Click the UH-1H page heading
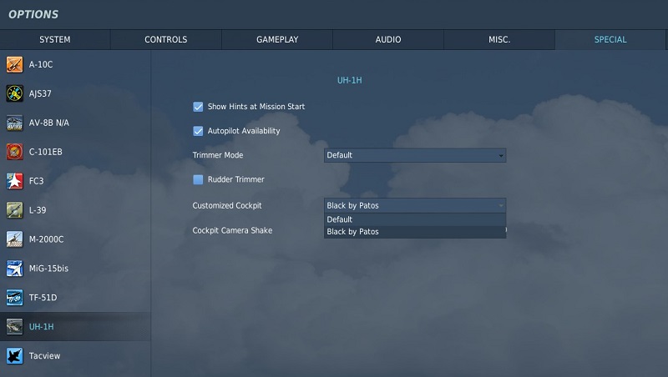The height and width of the screenshot is (377, 668). coord(349,80)
